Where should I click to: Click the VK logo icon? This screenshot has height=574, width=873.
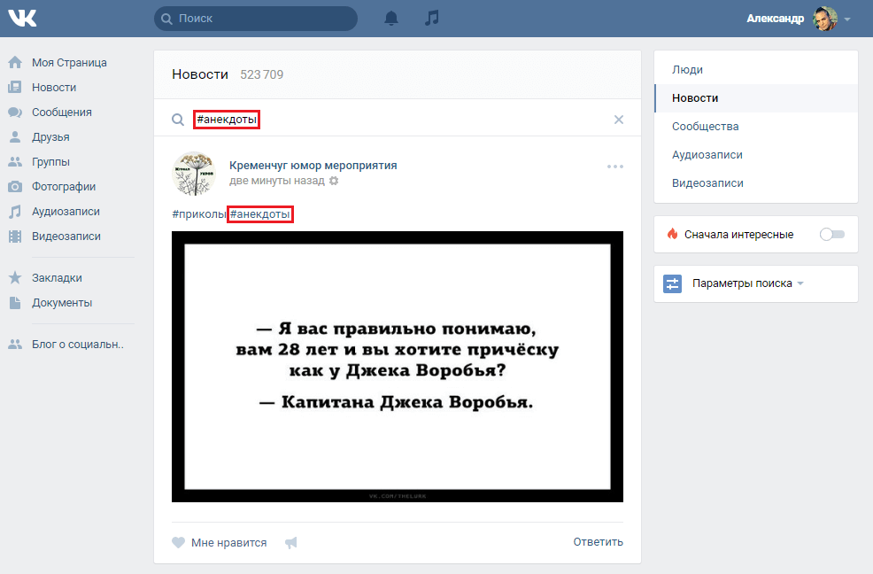23,18
